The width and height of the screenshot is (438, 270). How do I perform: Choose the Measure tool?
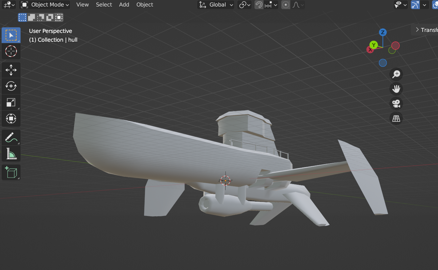11,153
